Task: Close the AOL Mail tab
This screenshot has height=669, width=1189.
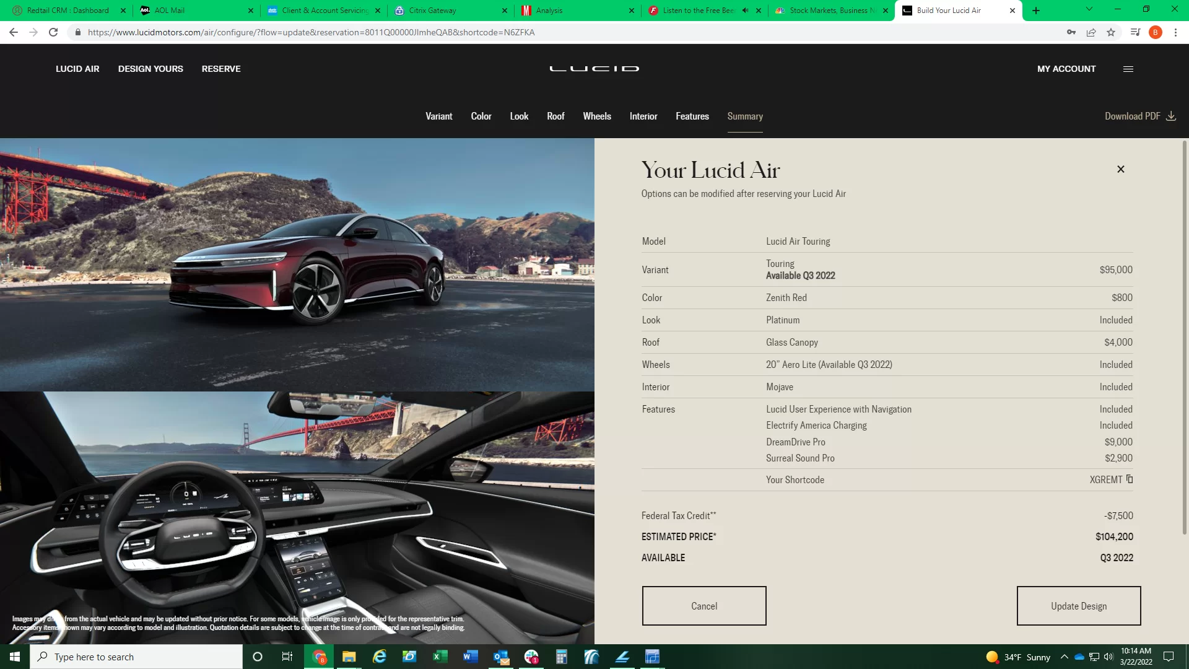Action: (250, 11)
